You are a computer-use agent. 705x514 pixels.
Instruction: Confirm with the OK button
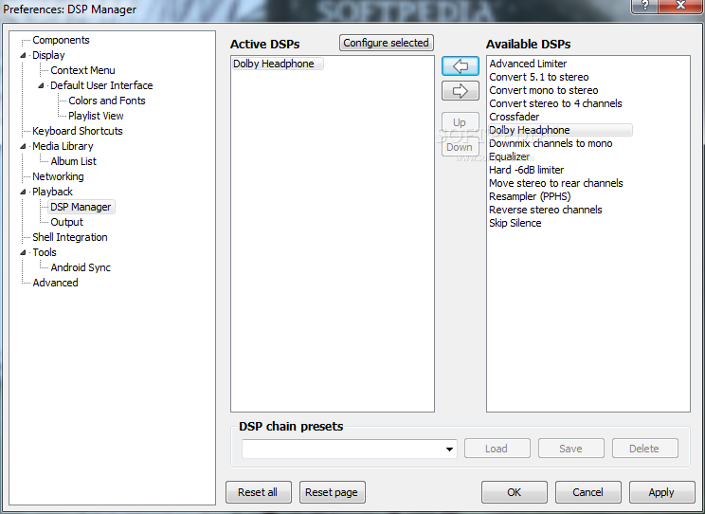click(515, 492)
